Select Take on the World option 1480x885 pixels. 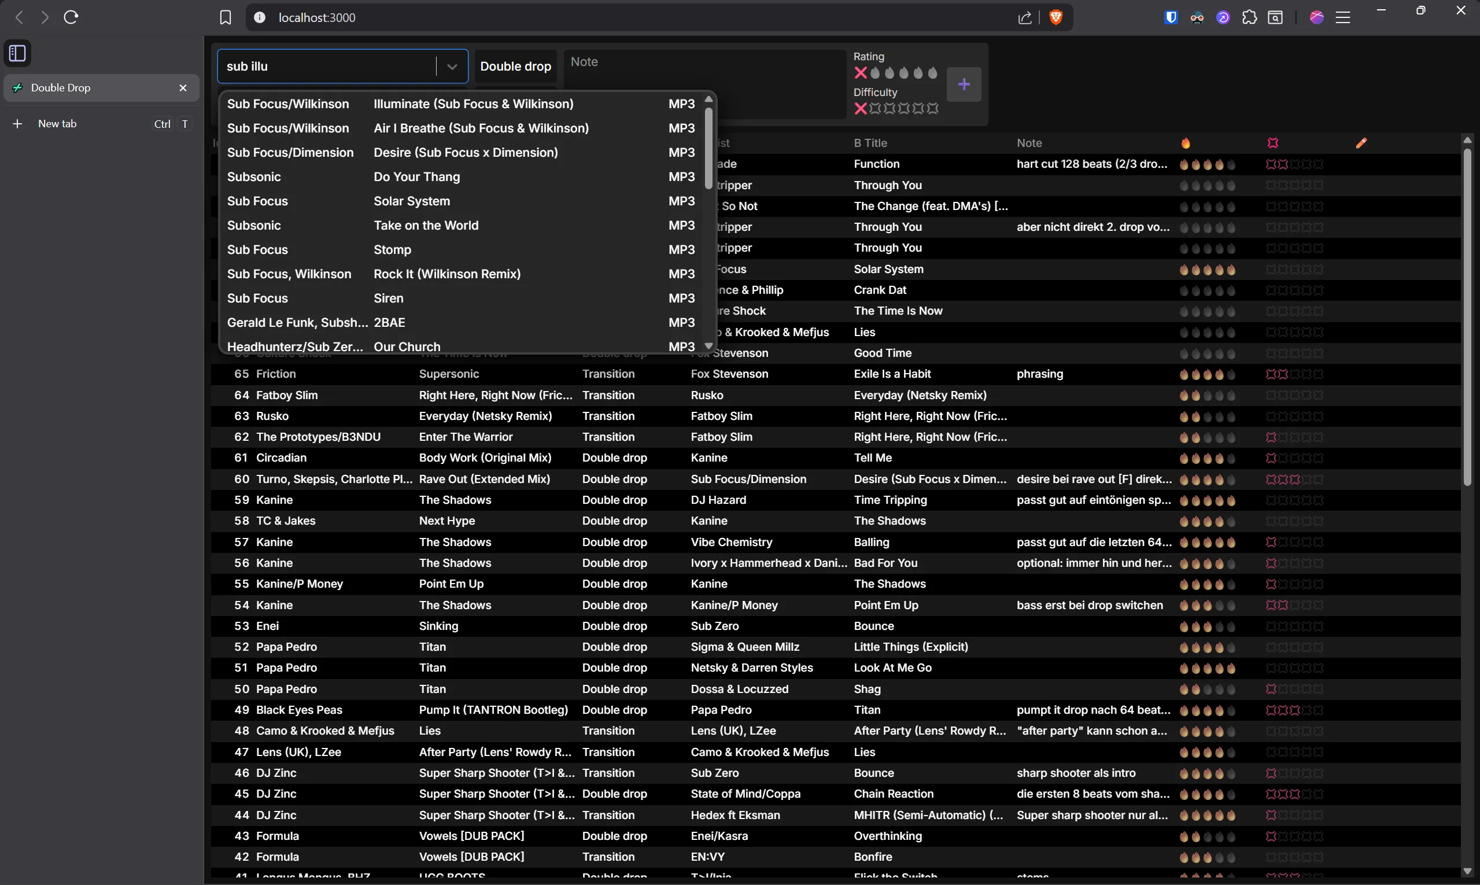461,226
